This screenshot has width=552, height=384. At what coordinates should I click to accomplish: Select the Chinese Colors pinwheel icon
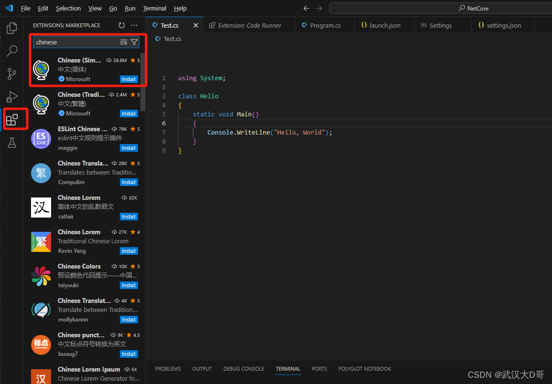(x=41, y=276)
